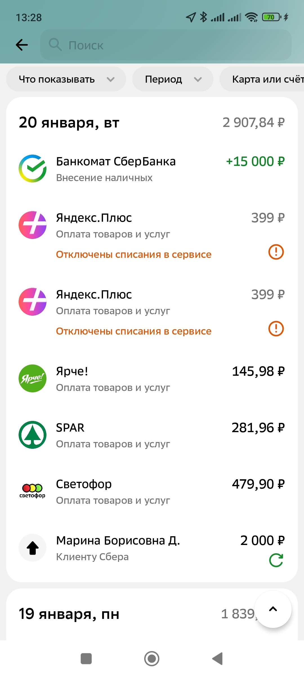
Task: Open the "Период" filter dropdown
Action: (x=173, y=79)
